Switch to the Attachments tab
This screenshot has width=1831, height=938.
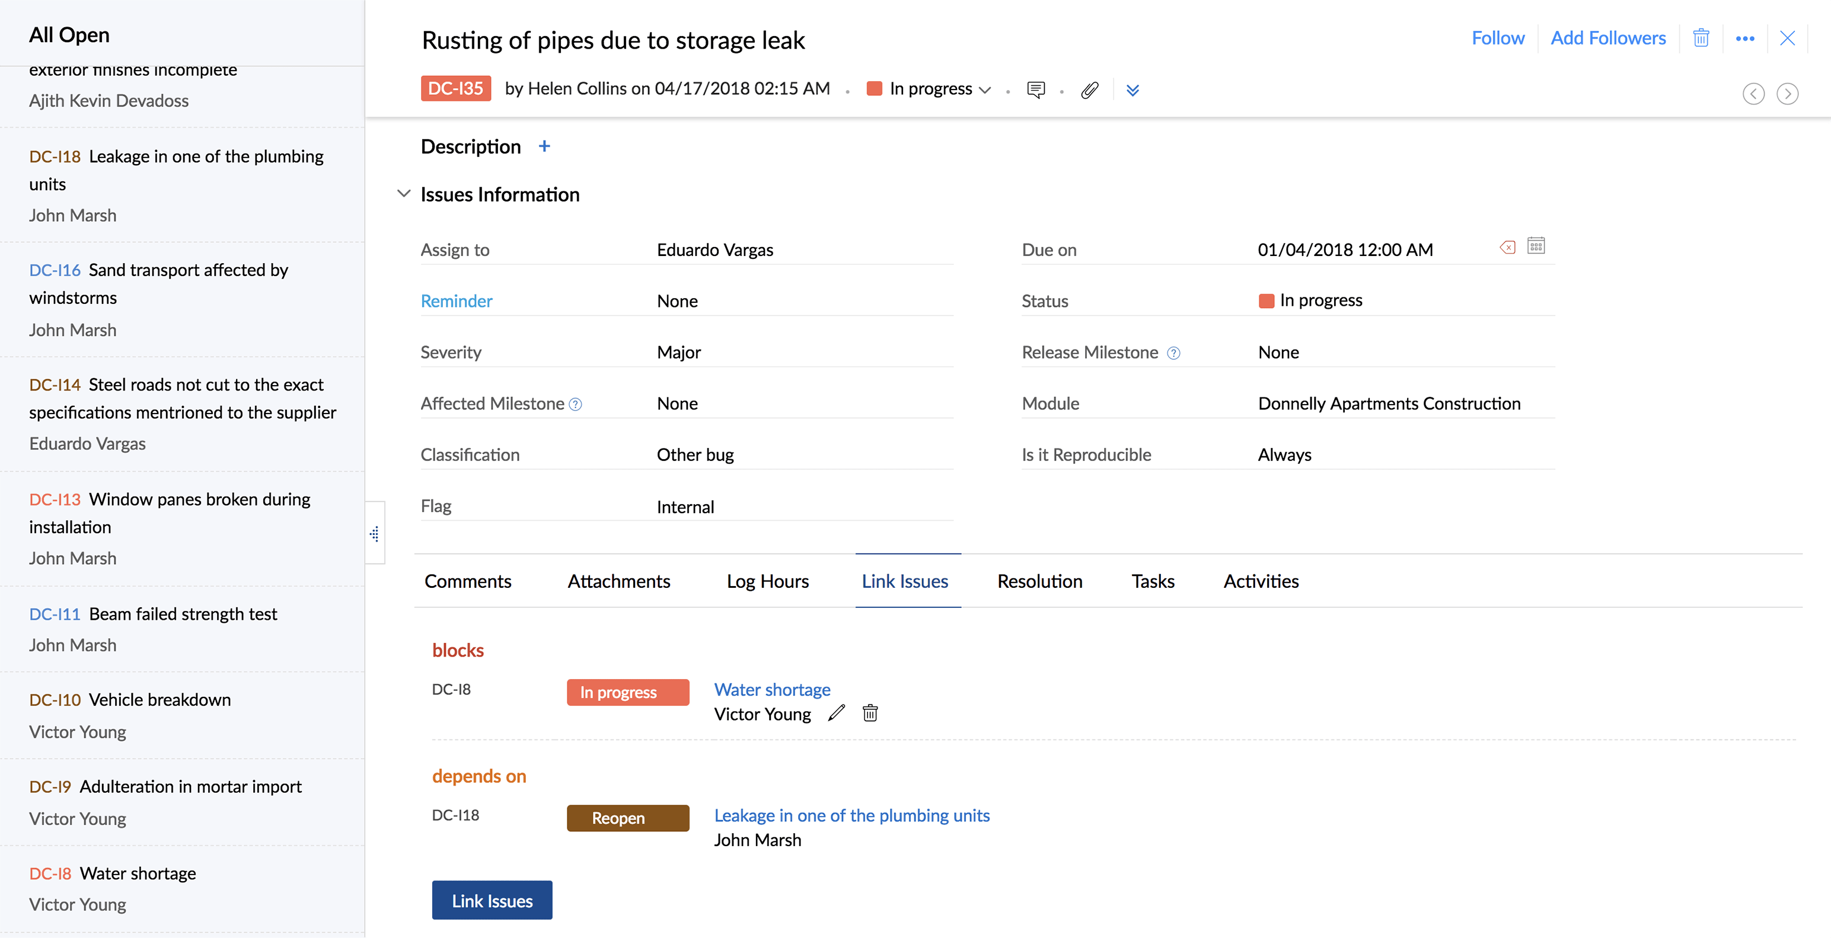(x=618, y=581)
